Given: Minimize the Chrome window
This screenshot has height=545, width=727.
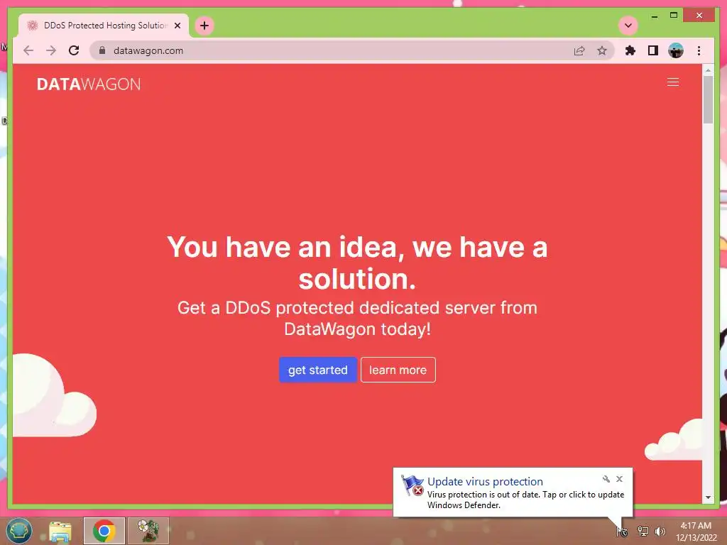Looking at the screenshot, I should tap(654, 16).
